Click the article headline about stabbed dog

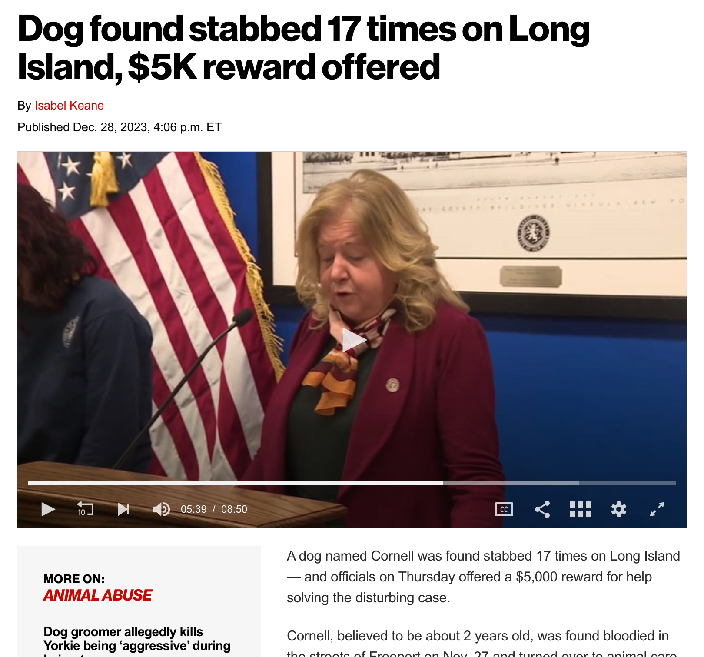(303, 47)
